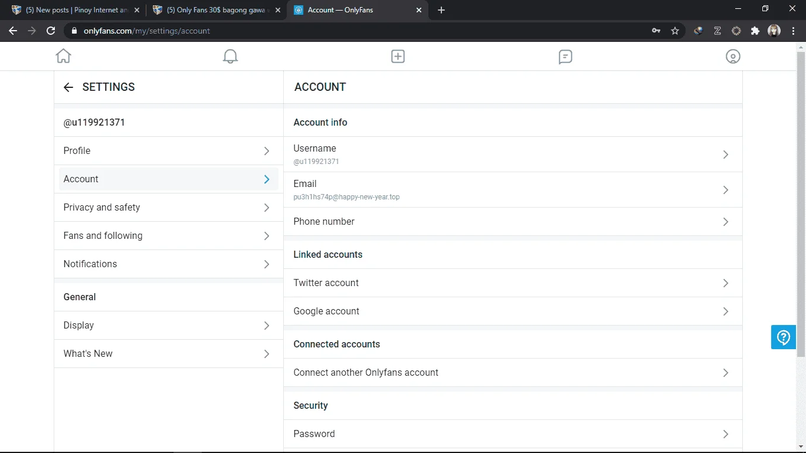Open the messages chat icon
Viewport: 806px width, 453px height.
pyautogui.click(x=565, y=57)
